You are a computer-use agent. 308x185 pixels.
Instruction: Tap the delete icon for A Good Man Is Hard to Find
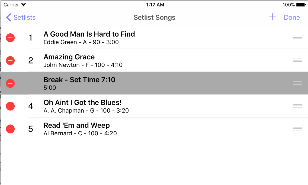(10, 38)
